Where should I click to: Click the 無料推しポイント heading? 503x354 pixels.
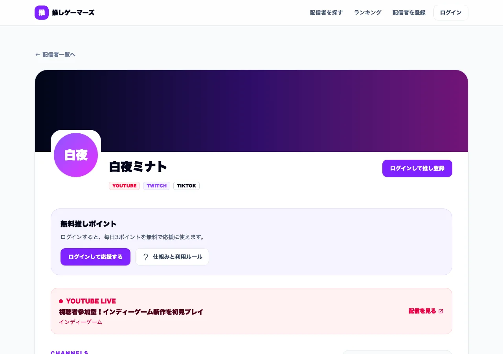[88, 224]
